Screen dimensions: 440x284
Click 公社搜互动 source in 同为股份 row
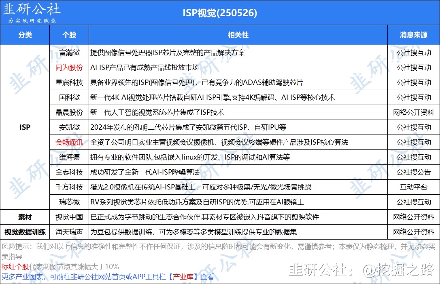[414, 67]
